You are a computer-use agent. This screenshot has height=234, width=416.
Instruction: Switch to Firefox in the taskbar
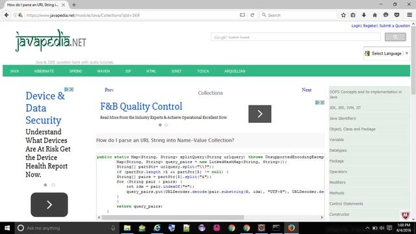pyautogui.click(x=291, y=228)
